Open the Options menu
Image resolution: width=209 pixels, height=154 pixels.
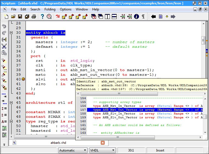click(66, 9)
